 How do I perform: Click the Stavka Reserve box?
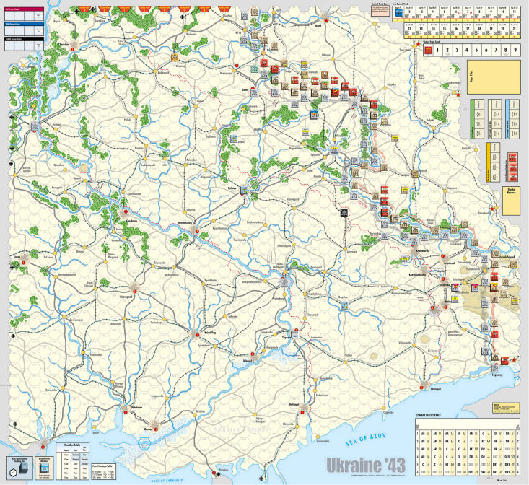click(512, 201)
